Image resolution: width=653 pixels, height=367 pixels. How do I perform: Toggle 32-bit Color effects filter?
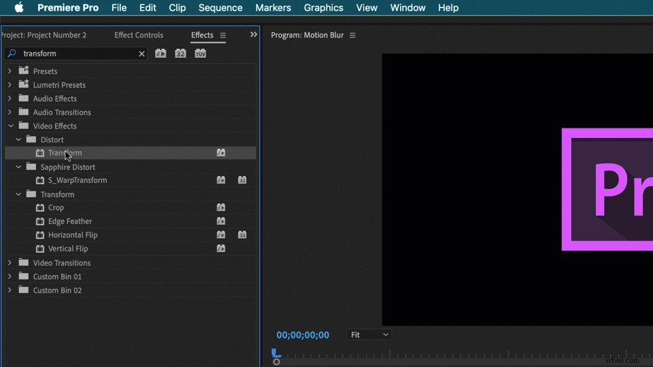coord(180,53)
